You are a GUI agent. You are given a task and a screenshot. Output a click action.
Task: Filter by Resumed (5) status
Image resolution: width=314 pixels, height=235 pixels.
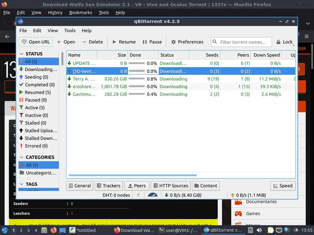[x=39, y=92]
